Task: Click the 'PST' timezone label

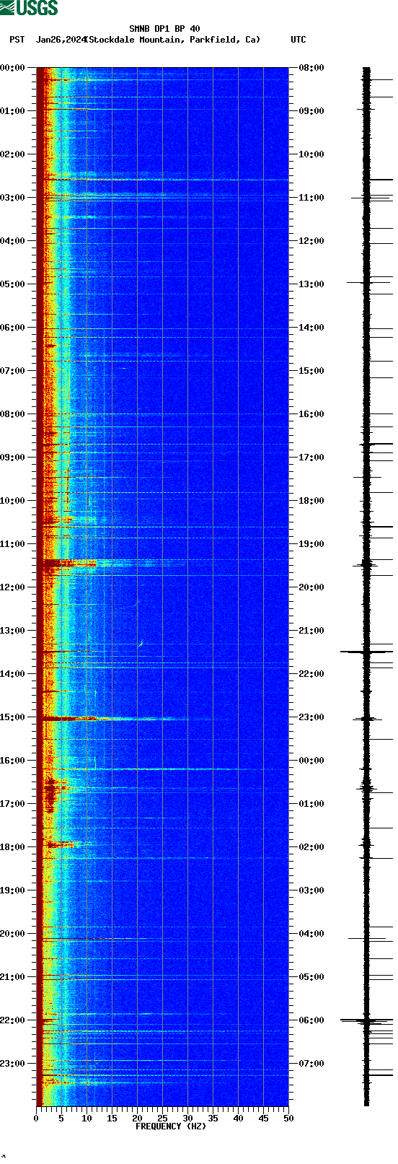Action: click(17, 40)
